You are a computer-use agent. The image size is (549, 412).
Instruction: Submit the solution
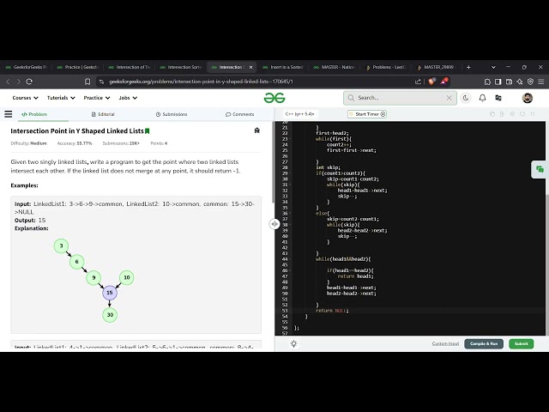pyautogui.click(x=522, y=343)
